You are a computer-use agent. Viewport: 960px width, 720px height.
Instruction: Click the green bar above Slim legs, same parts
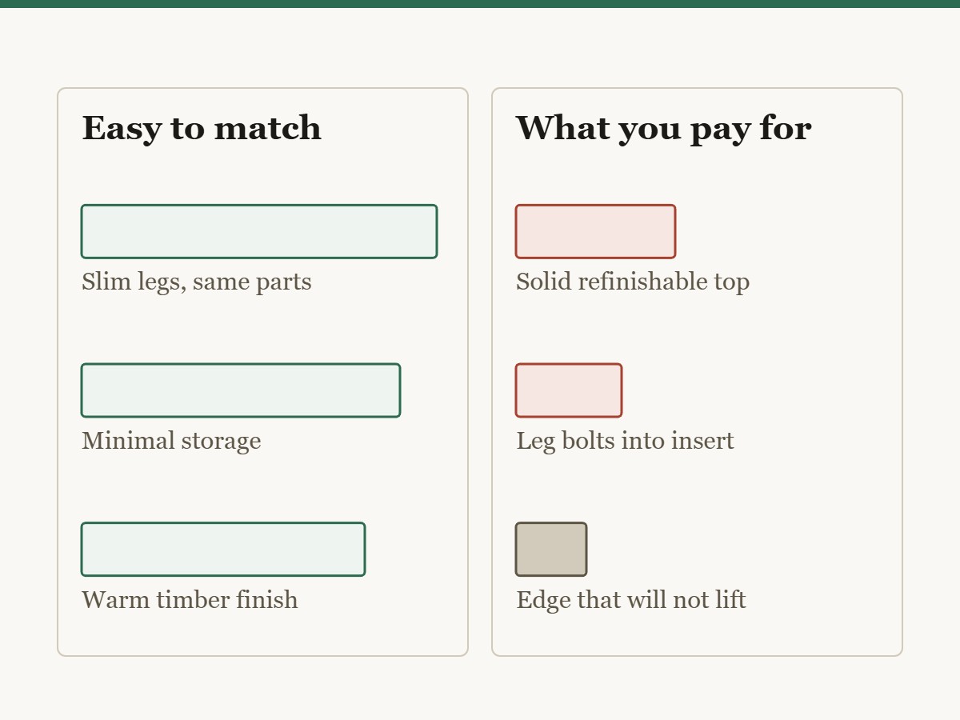tap(259, 231)
